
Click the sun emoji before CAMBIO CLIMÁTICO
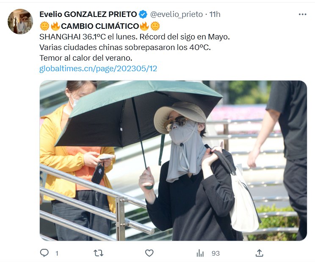tap(44, 26)
